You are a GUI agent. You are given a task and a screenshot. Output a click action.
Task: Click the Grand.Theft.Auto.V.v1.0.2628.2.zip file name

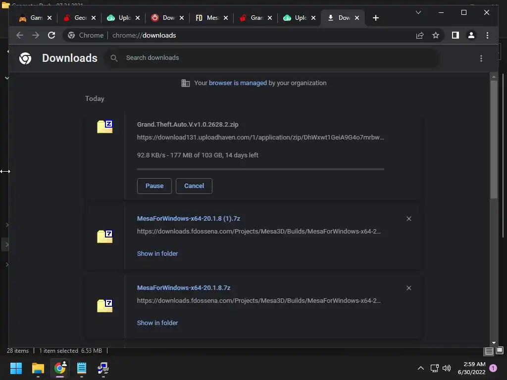coord(188,124)
